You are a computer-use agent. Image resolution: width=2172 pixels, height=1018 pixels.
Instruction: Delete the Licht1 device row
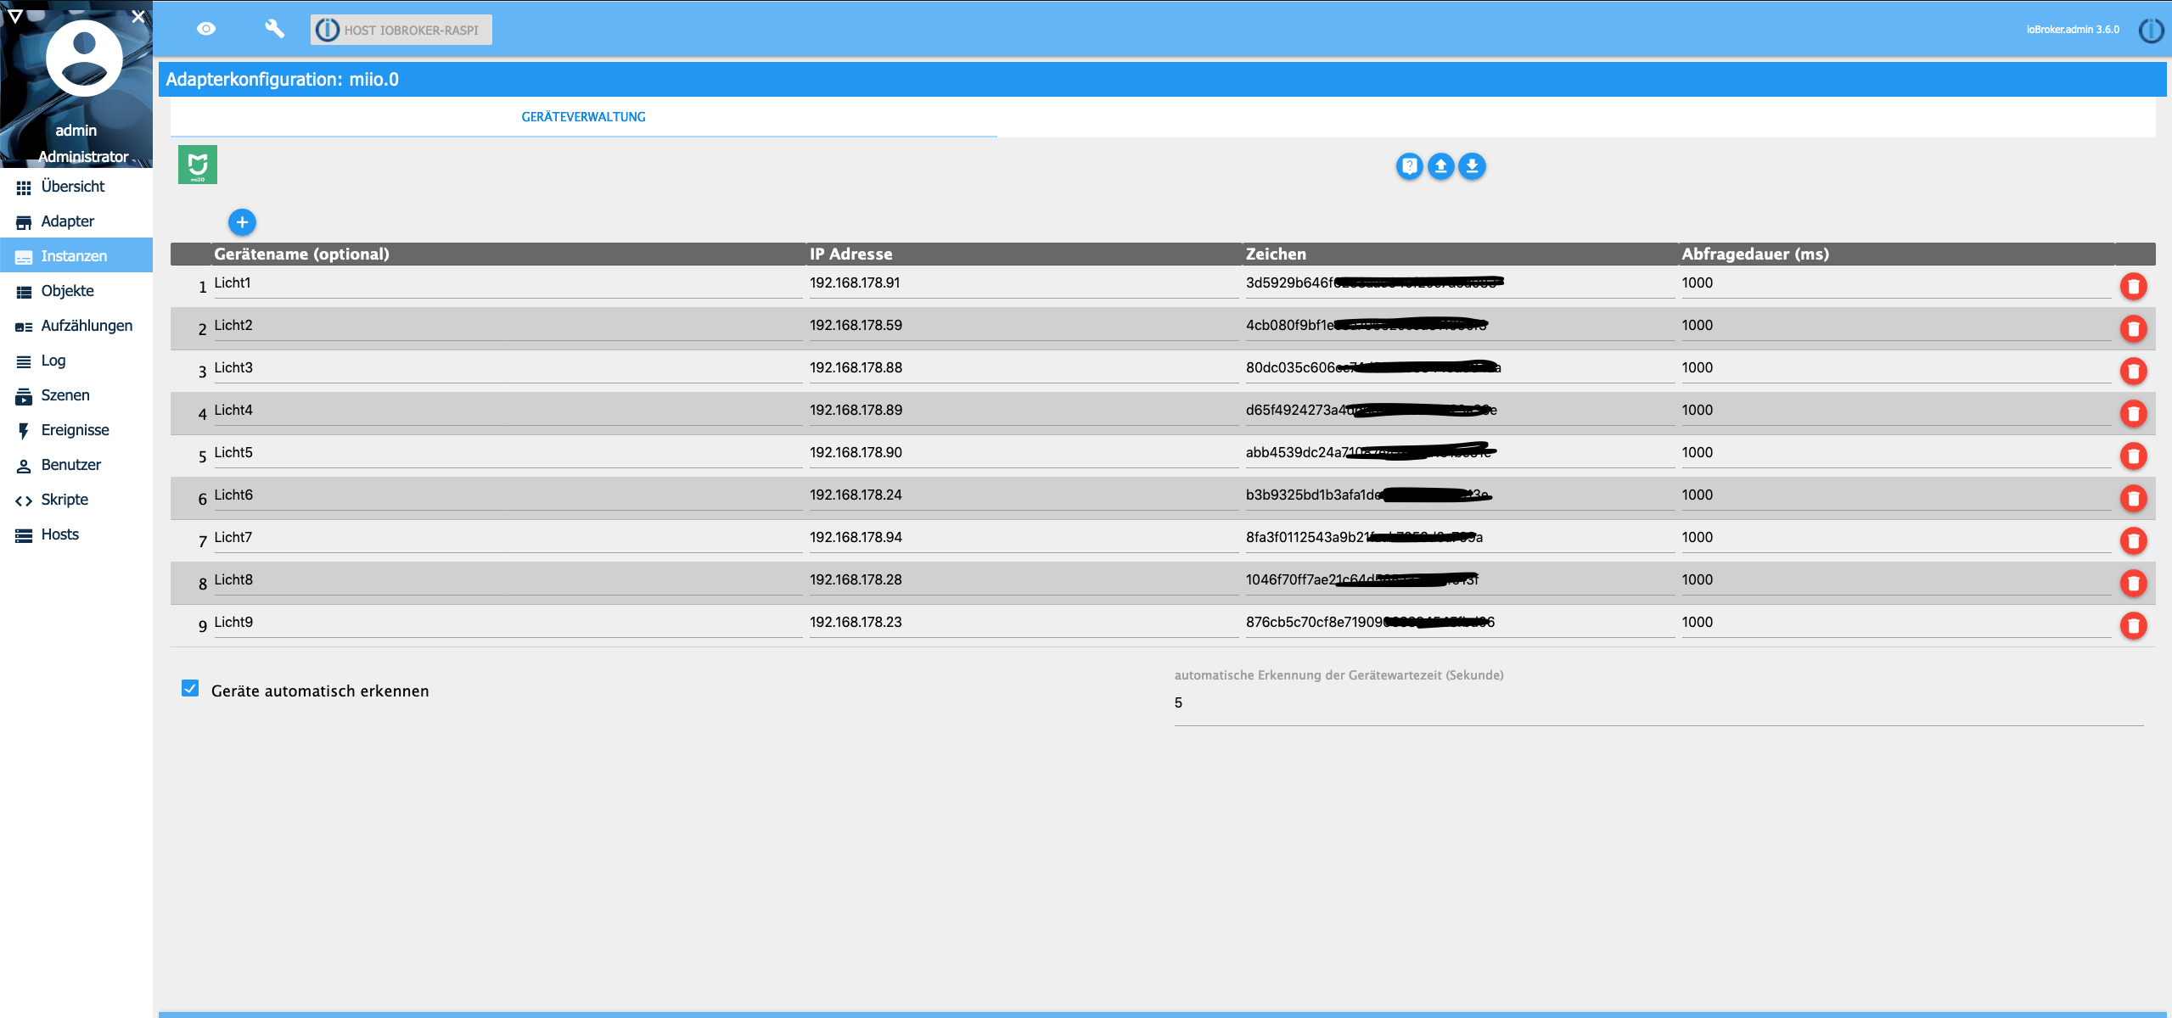coord(2133,287)
